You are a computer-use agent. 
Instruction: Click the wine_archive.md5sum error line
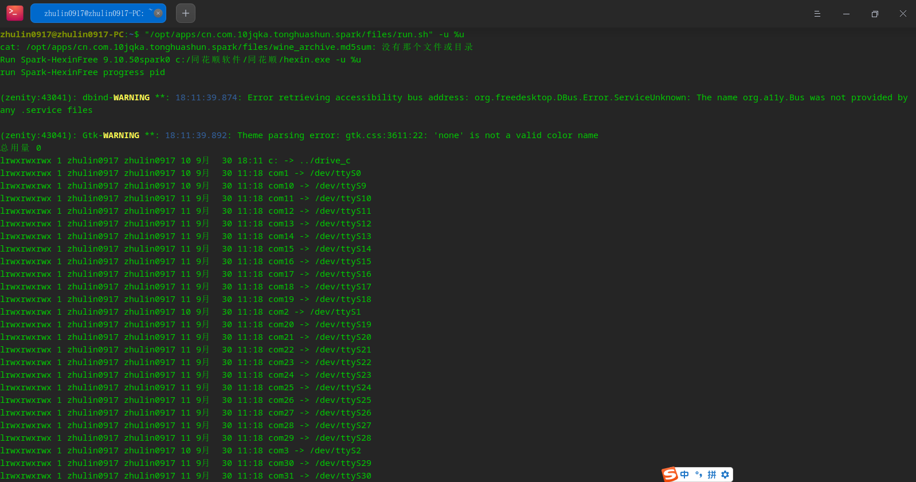click(237, 47)
